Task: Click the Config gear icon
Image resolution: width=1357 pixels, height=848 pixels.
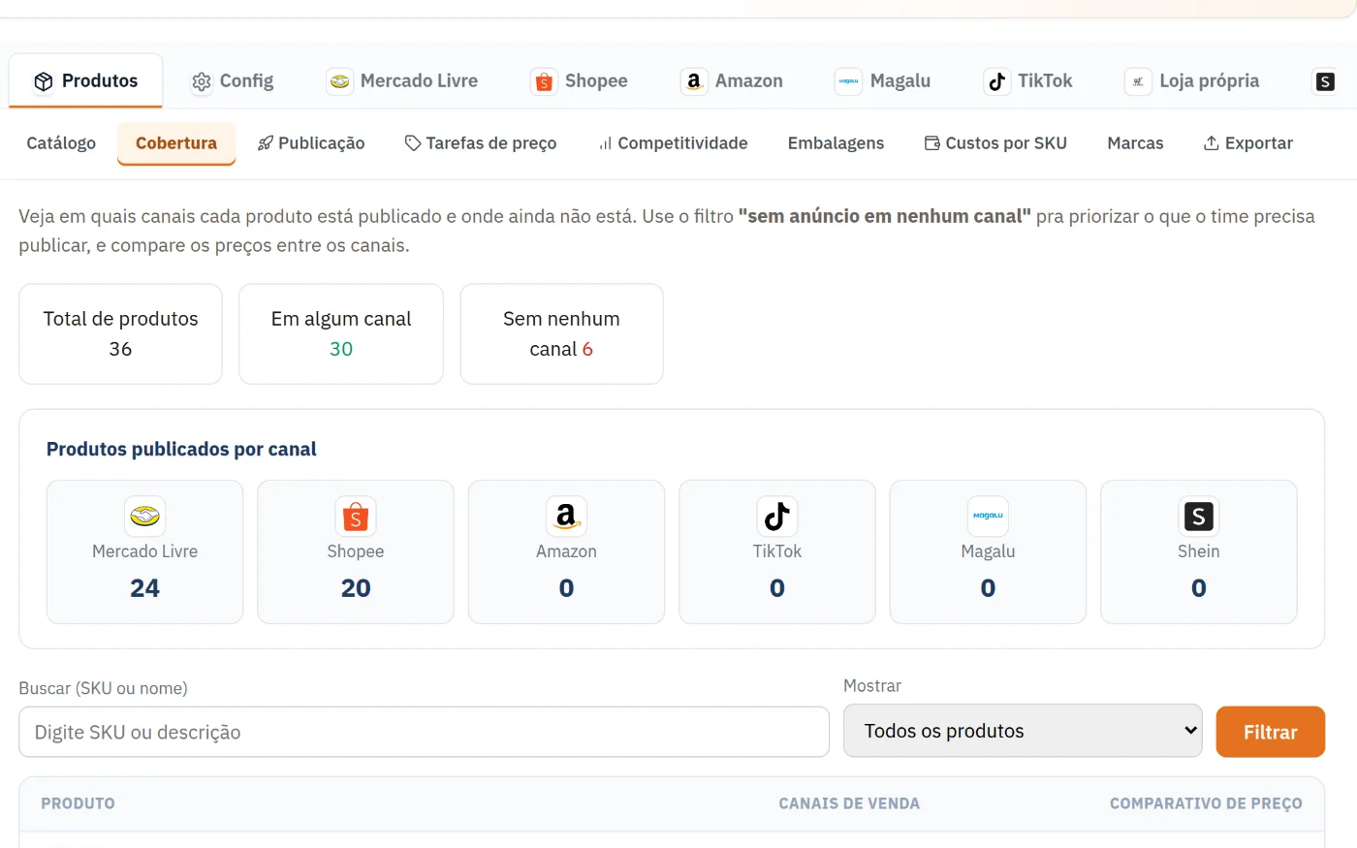Action: 202,82
